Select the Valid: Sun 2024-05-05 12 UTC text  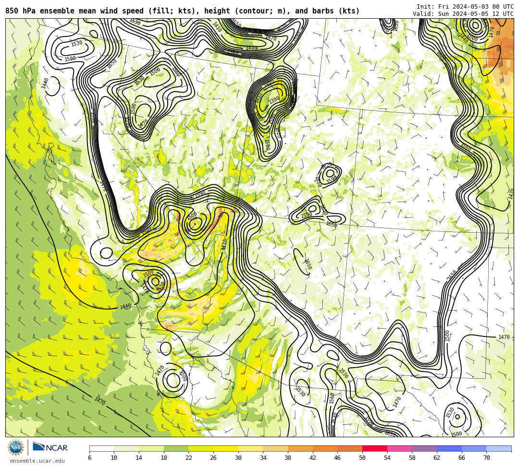tap(463, 14)
